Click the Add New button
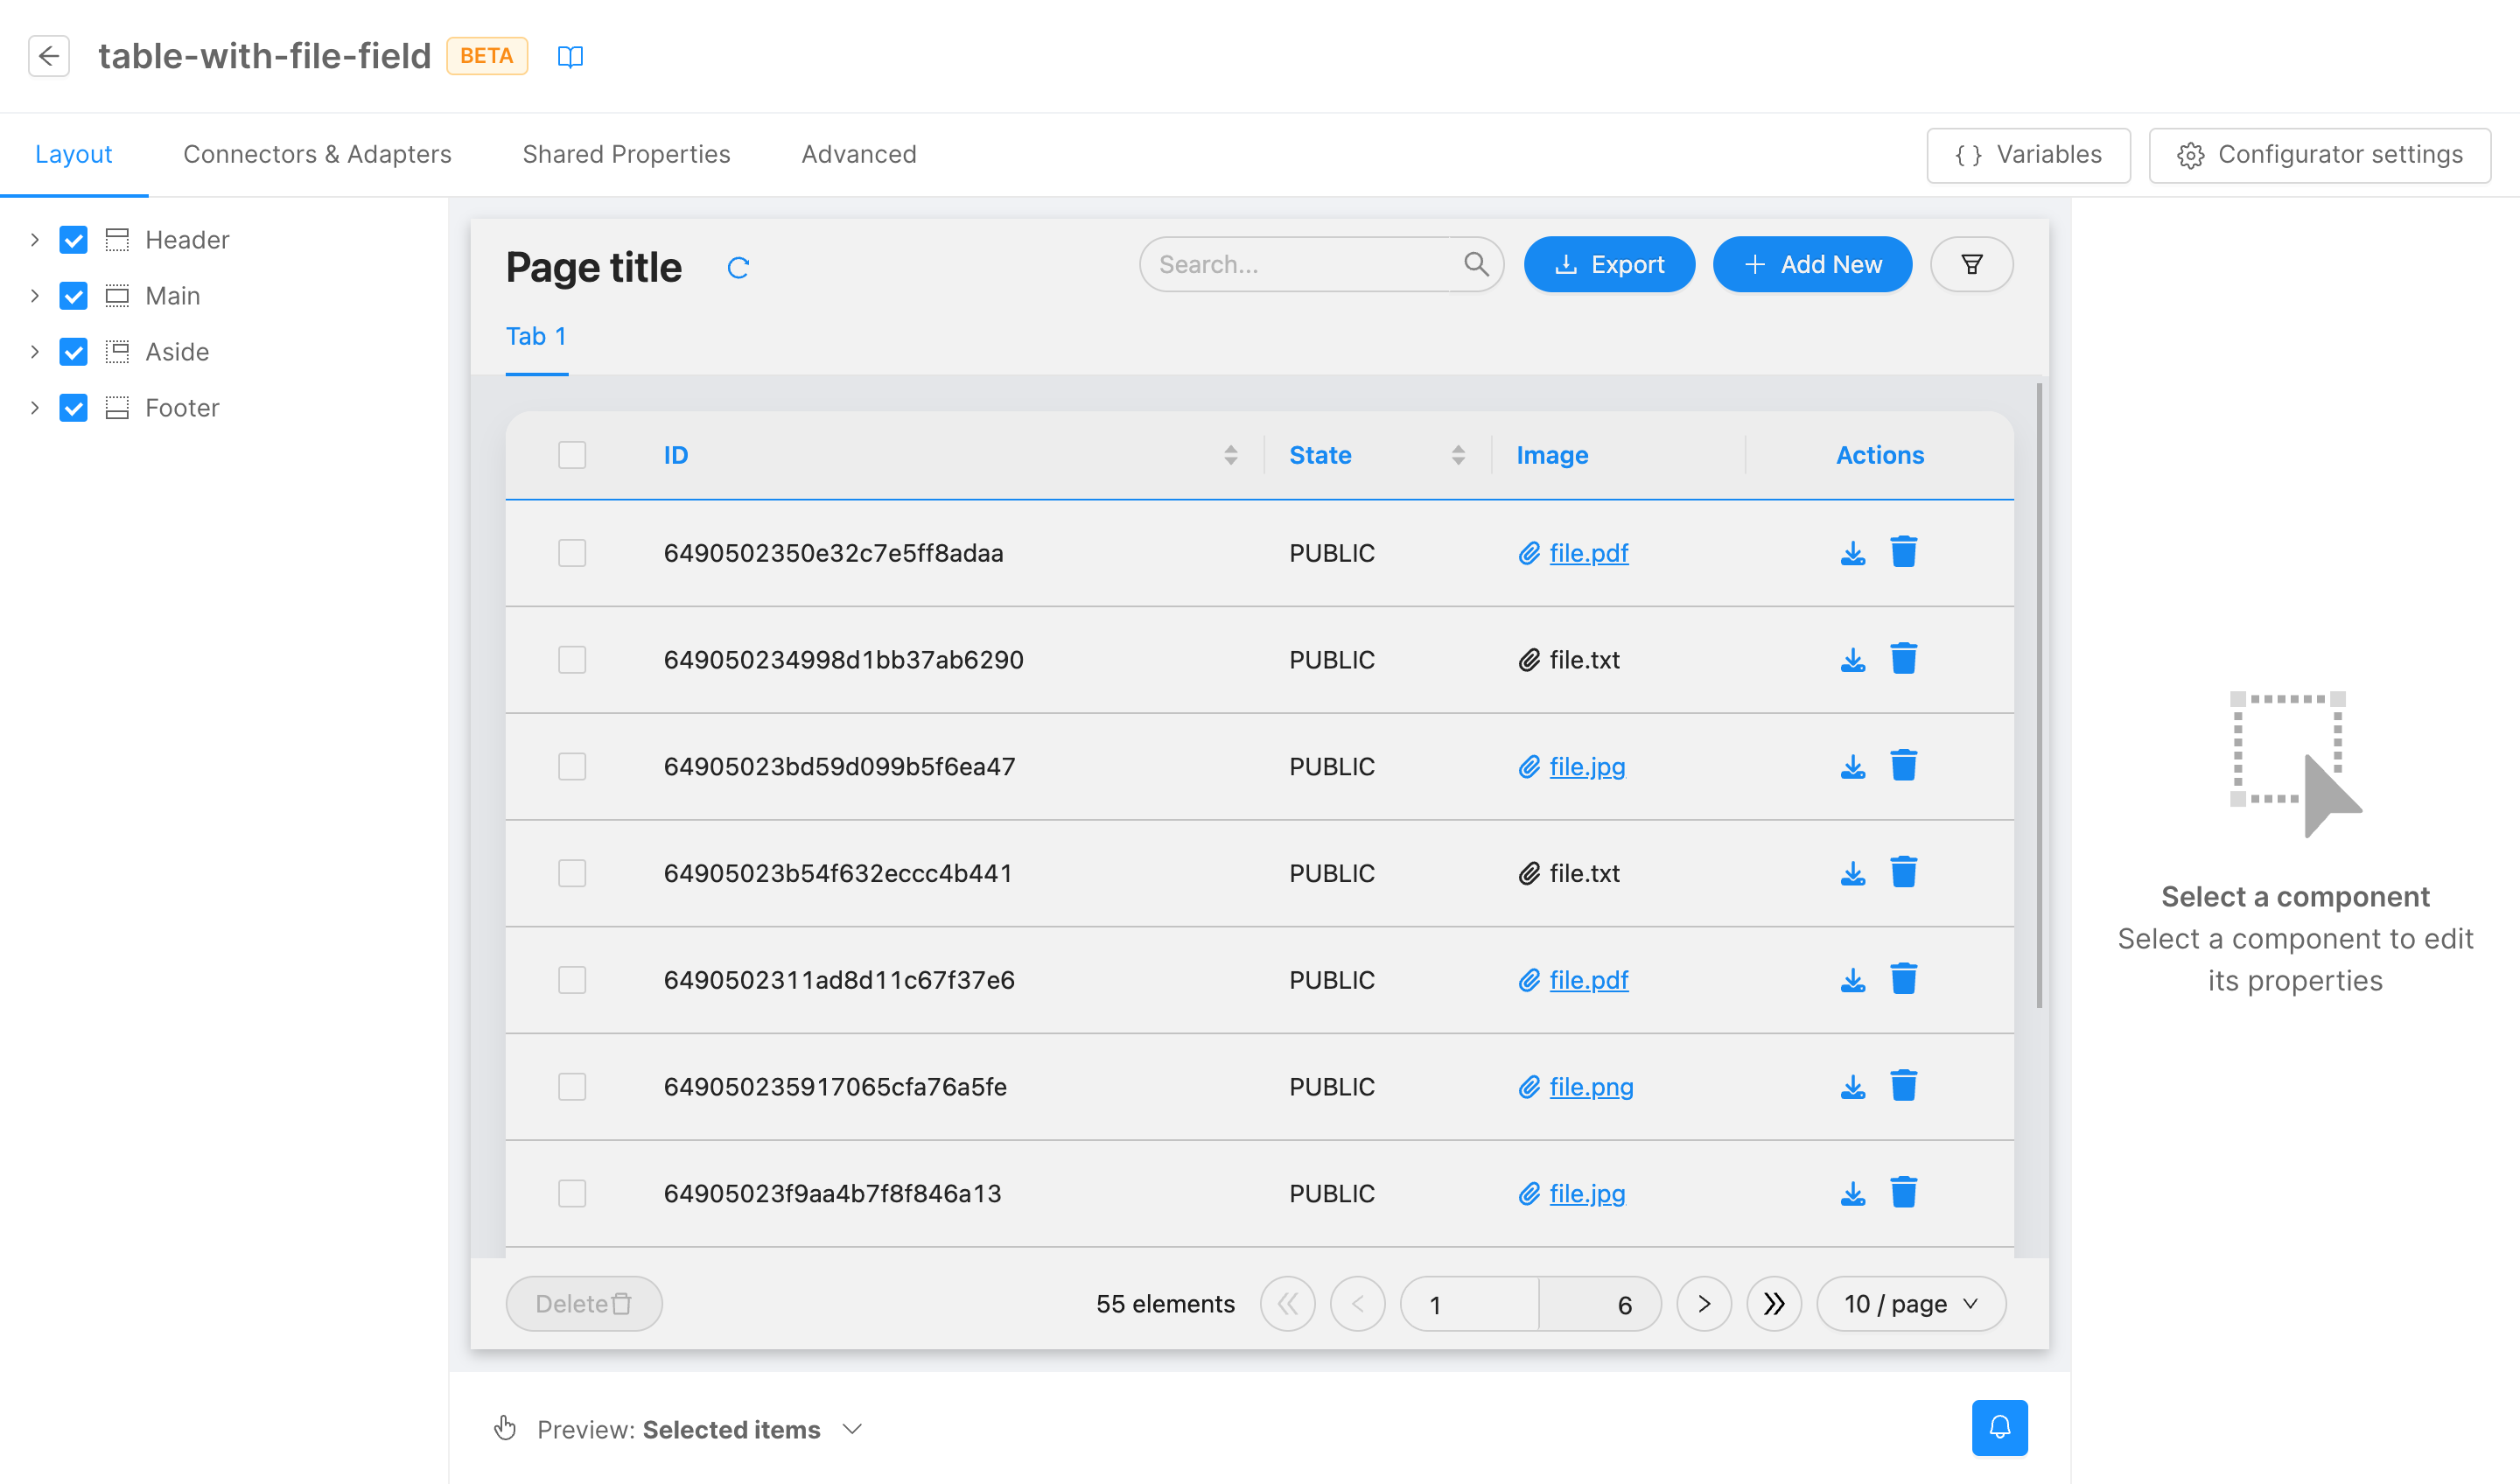2520x1484 pixels. 1812,264
